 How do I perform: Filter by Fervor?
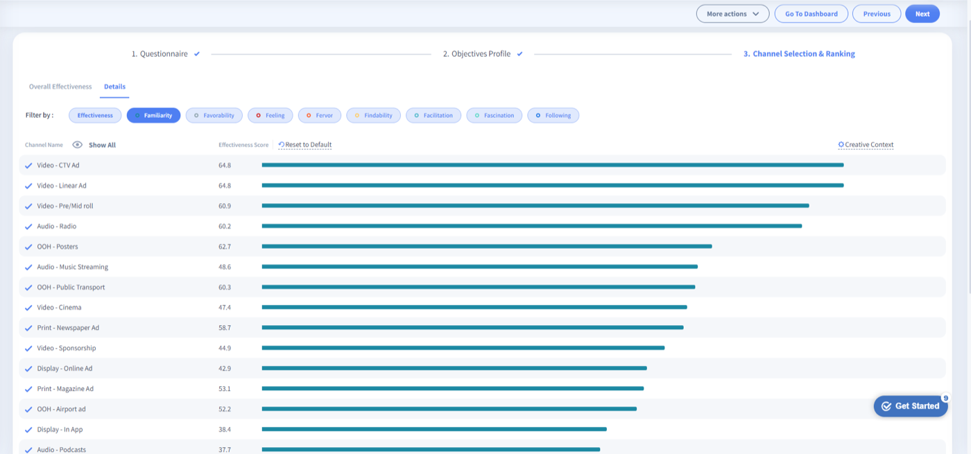(320, 115)
